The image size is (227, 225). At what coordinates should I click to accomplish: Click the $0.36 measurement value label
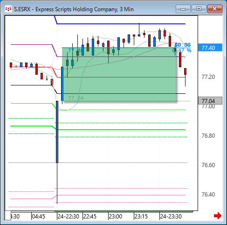(183, 45)
